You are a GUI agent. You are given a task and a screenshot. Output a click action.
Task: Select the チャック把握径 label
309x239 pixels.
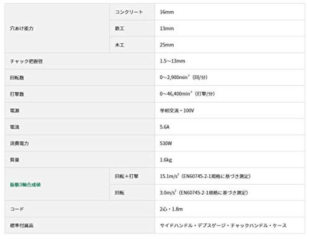point(26,61)
